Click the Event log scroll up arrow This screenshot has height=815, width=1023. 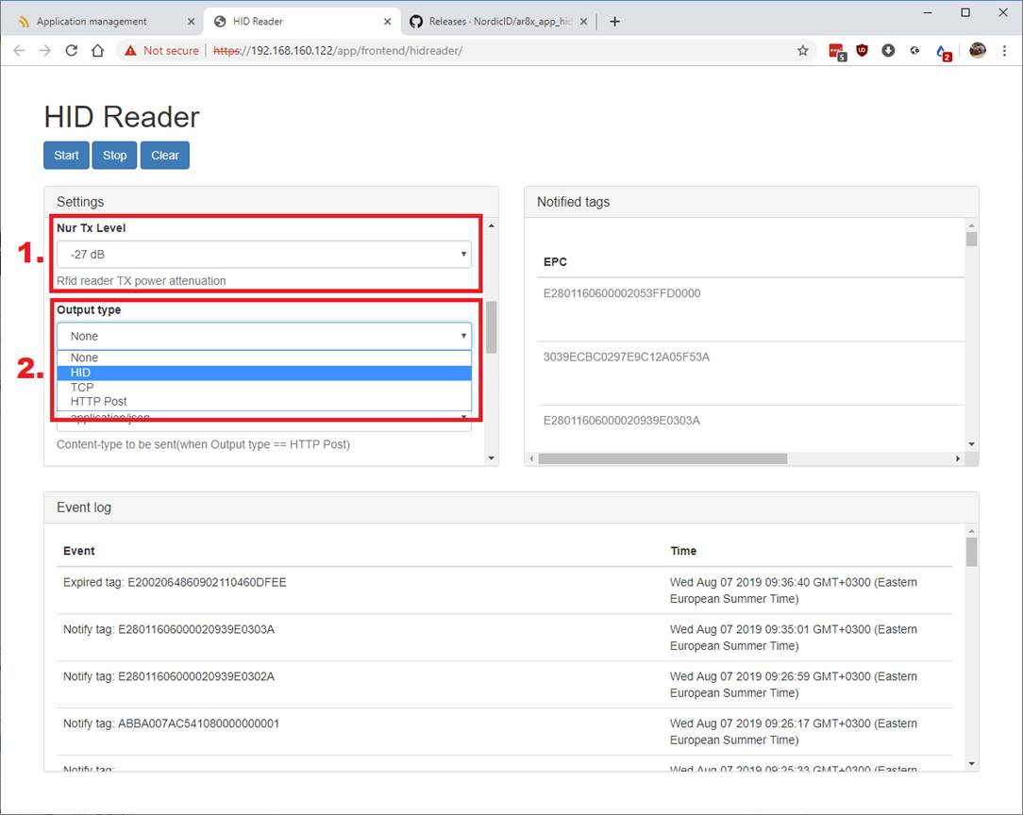click(x=971, y=531)
